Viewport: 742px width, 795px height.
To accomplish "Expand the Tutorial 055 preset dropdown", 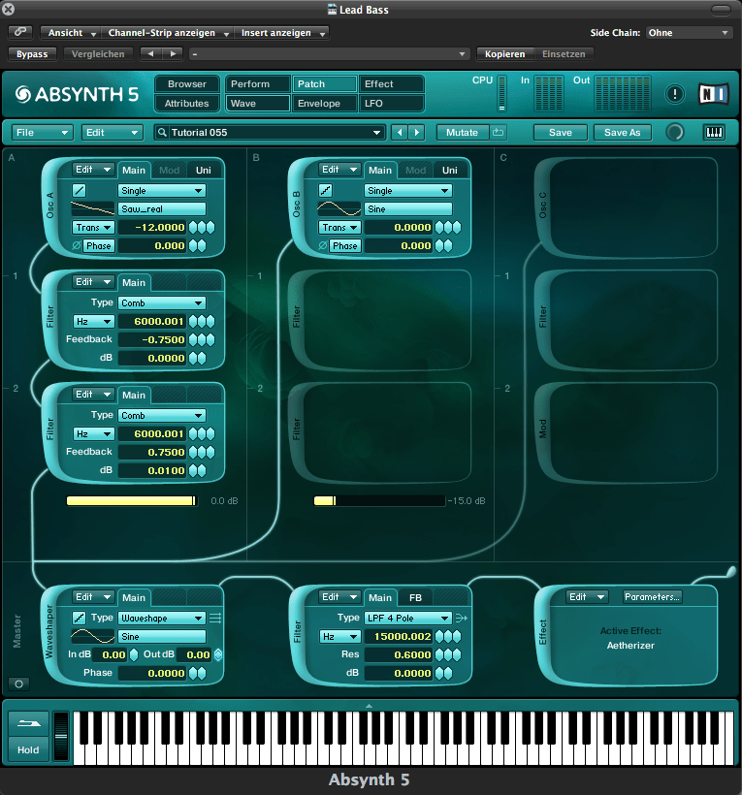I will pyautogui.click(x=377, y=132).
